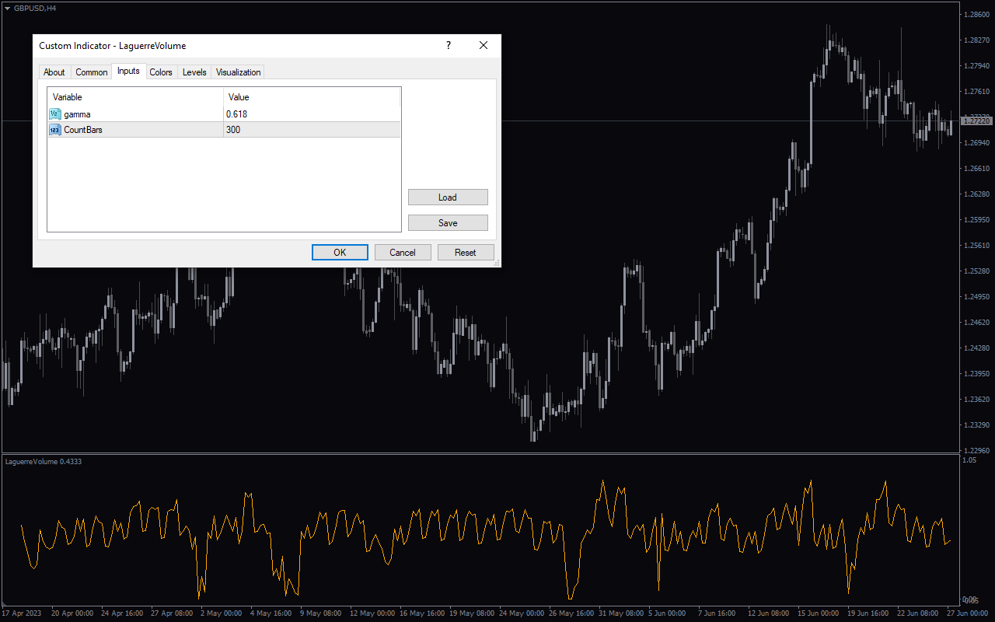Switch to the About tab
The width and height of the screenshot is (995, 622).
click(54, 72)
